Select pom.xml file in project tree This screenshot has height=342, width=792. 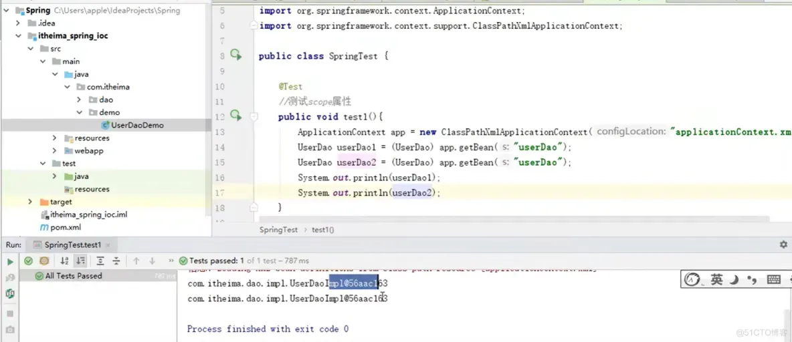(x=61, y=228)
